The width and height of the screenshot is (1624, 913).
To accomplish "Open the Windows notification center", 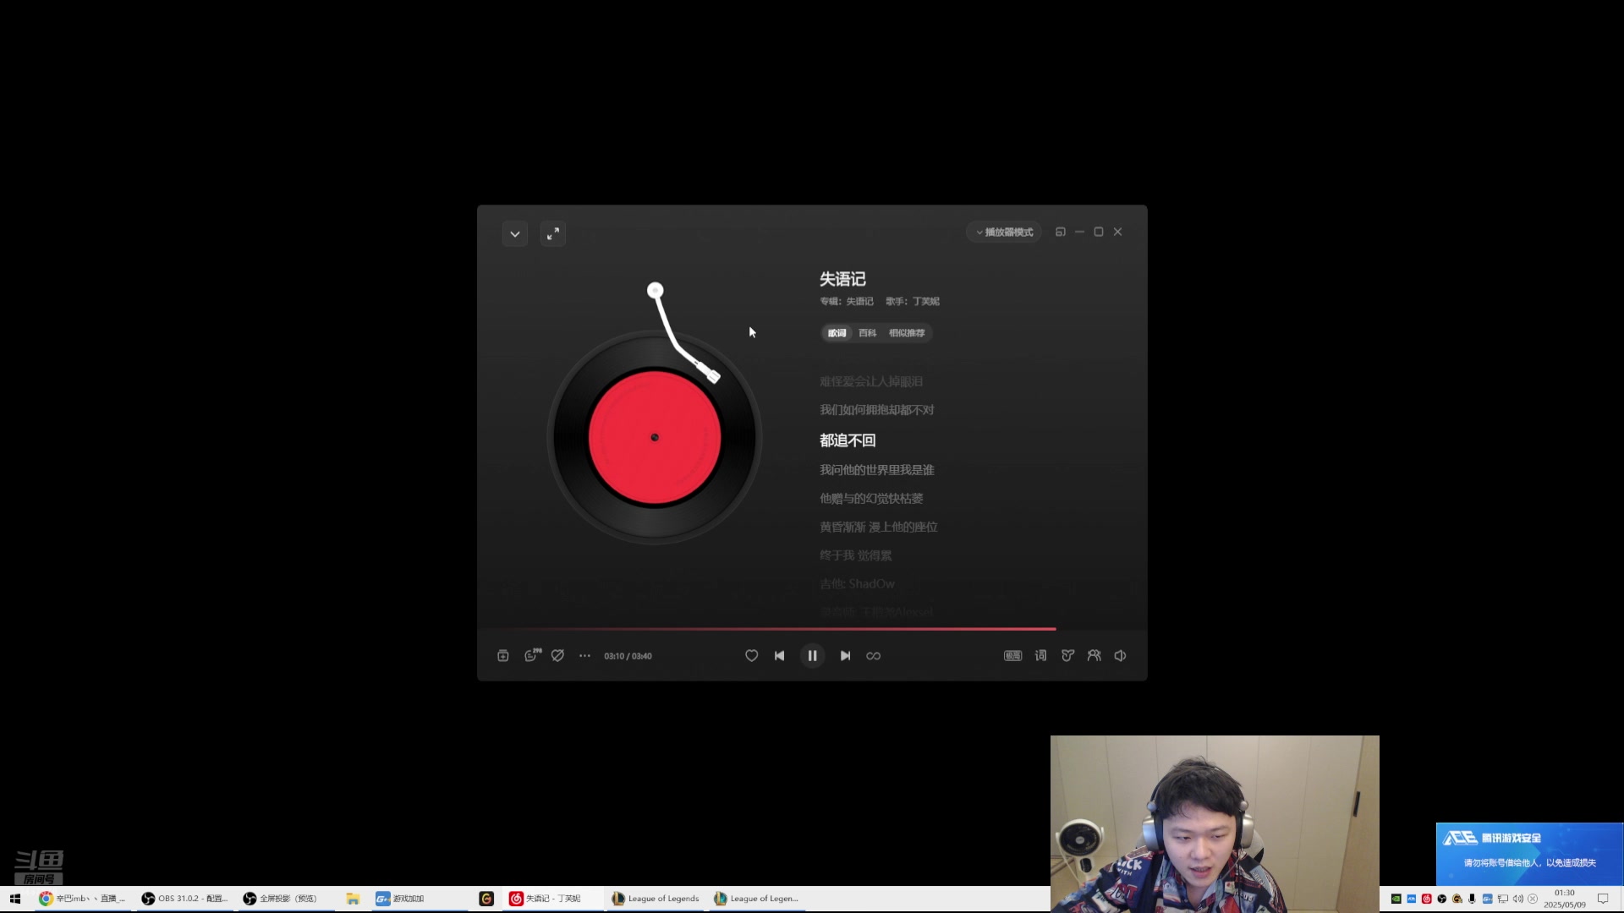I will tap(1602, 899).
